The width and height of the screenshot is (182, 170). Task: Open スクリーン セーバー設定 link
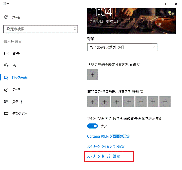click(x=103, y=156)
